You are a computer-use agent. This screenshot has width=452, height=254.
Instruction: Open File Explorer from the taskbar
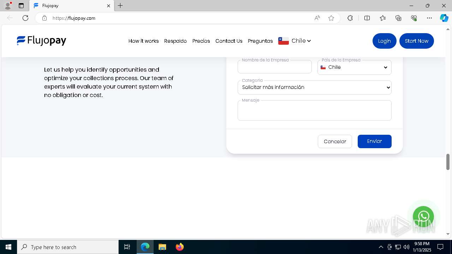[162, 247]
